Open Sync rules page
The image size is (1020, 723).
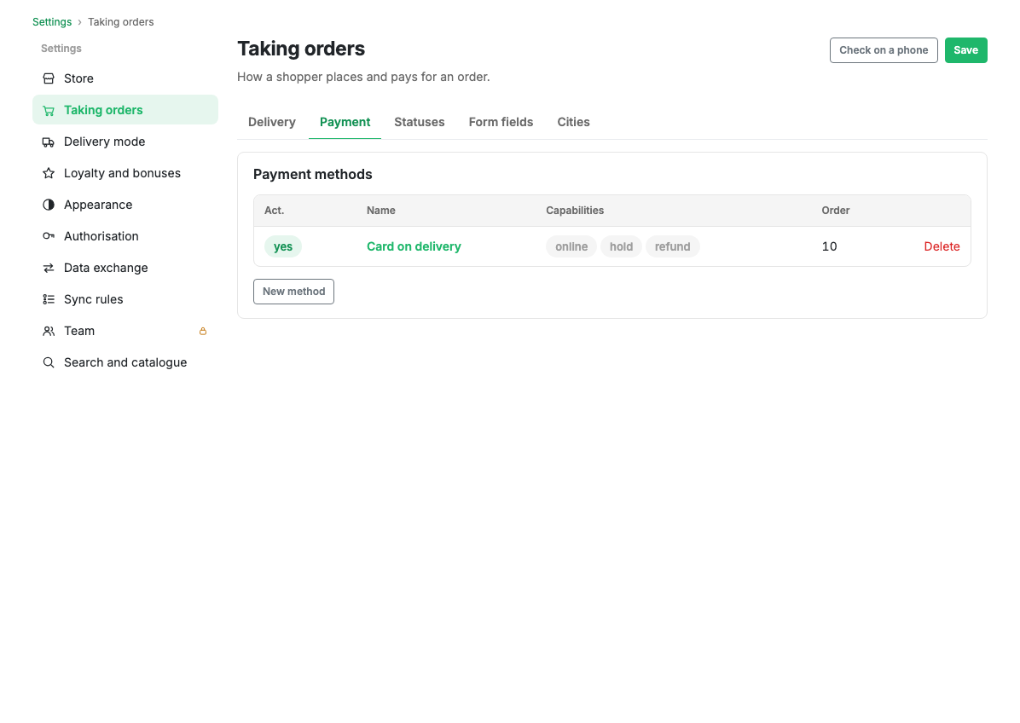tap(125, 300)
